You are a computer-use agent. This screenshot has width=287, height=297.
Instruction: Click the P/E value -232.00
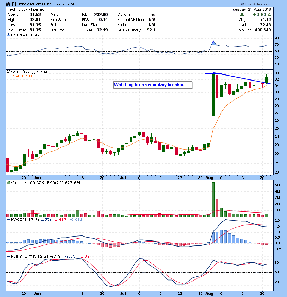100,15
